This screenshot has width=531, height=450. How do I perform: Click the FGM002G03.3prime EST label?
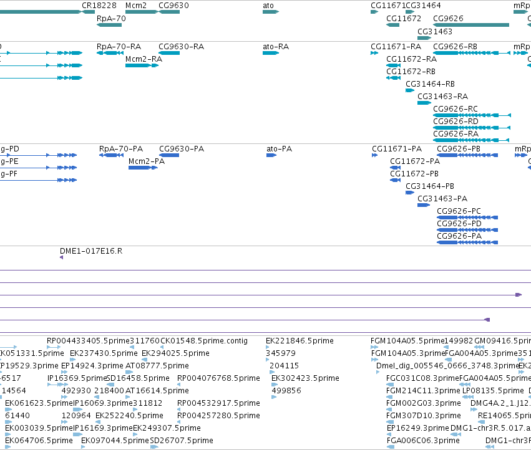424,403
